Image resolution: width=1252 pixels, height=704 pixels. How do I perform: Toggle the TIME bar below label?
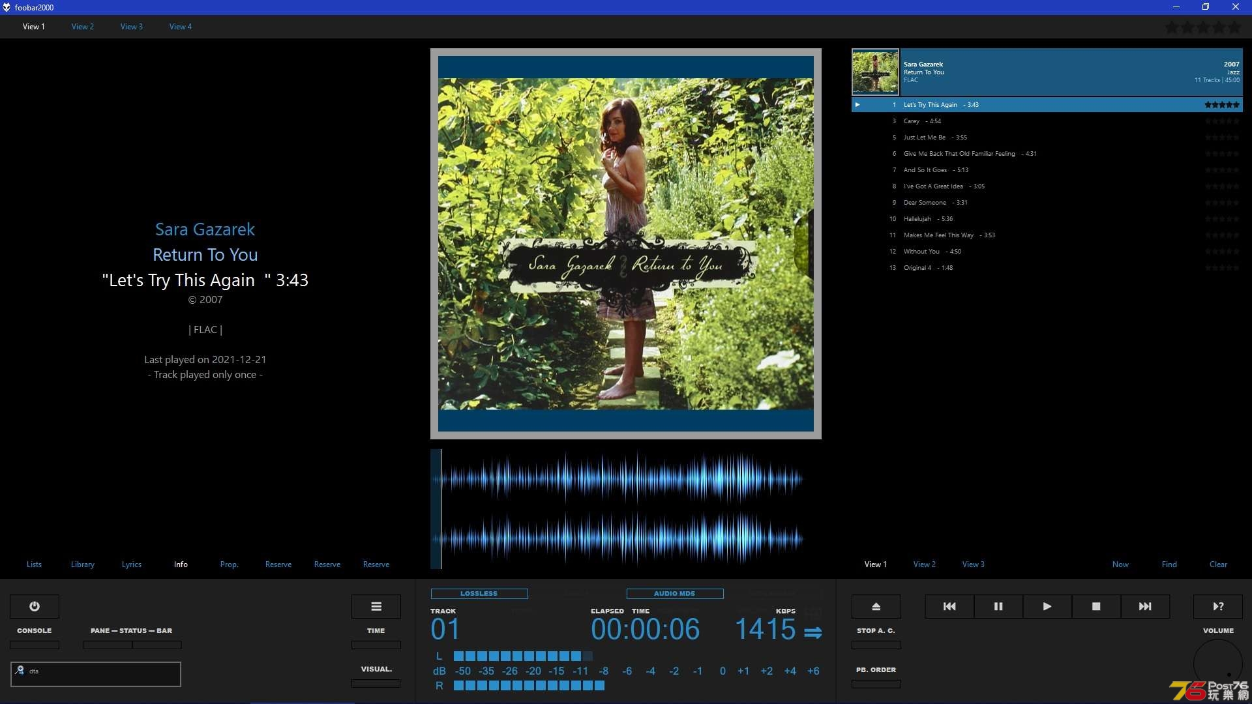click(376, 645)
